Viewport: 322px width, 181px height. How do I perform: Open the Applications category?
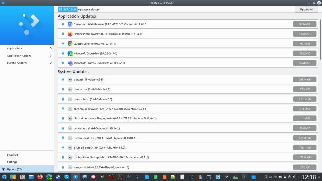pyautogui.click(x=27, y=48)
